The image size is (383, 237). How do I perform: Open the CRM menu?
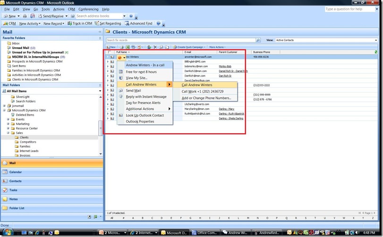pos(71,9)
